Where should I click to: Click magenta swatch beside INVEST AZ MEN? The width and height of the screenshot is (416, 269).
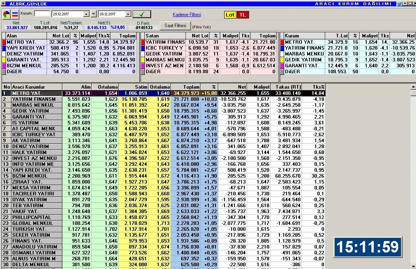click(143, 66)
